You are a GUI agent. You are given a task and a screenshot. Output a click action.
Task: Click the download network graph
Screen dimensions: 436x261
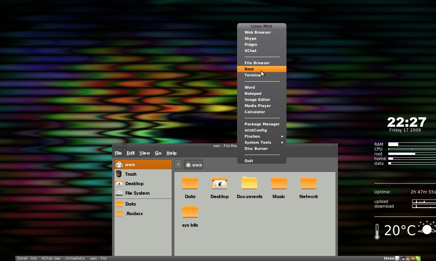[x=424, y=206]
